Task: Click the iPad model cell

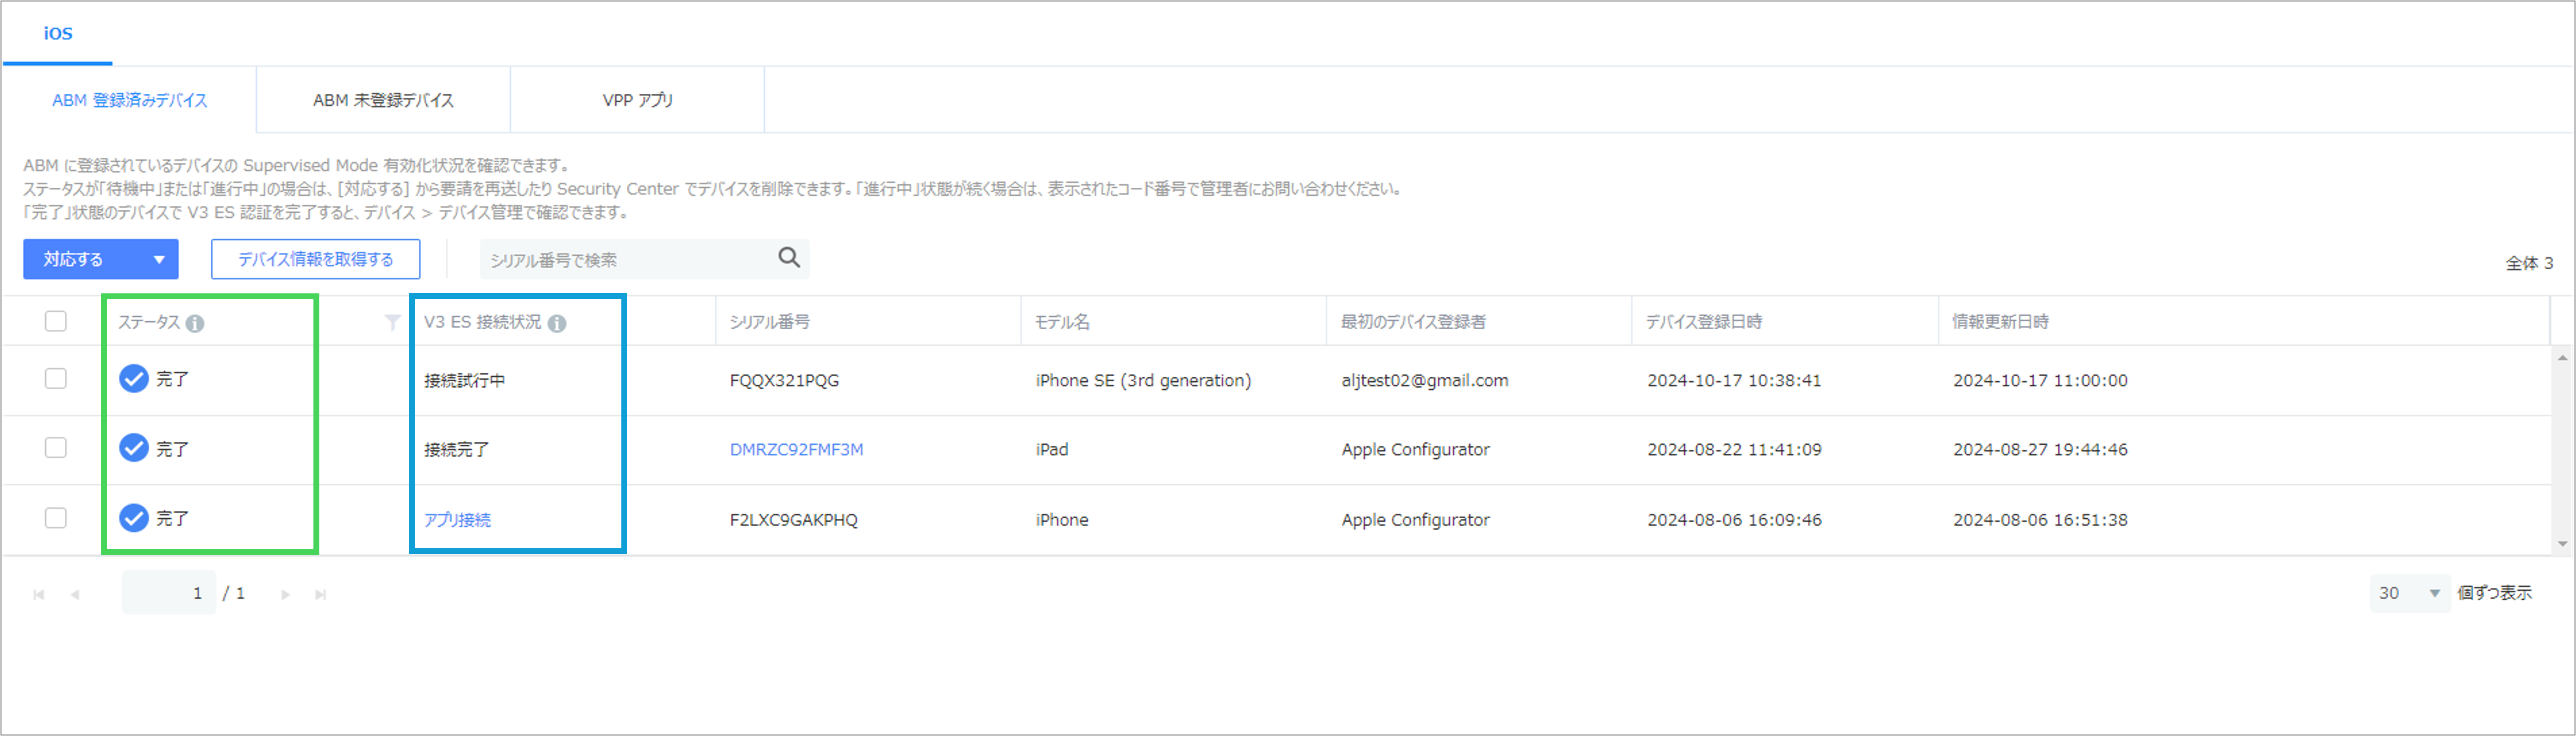Action: [1052, 450]
